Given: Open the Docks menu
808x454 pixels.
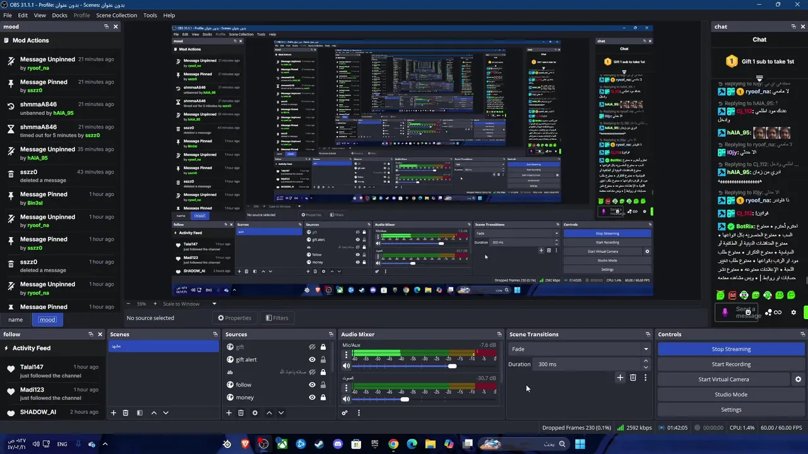Looking at the screenshot, I should tap(59, 15).
